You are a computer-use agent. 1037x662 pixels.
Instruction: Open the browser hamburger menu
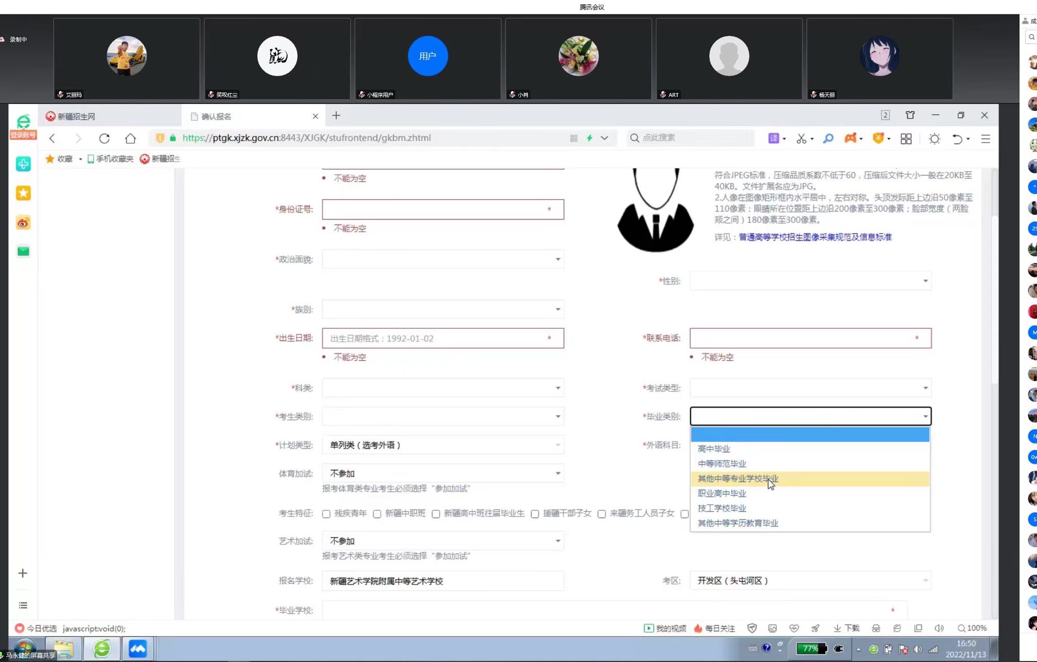[x=986, y=139]
